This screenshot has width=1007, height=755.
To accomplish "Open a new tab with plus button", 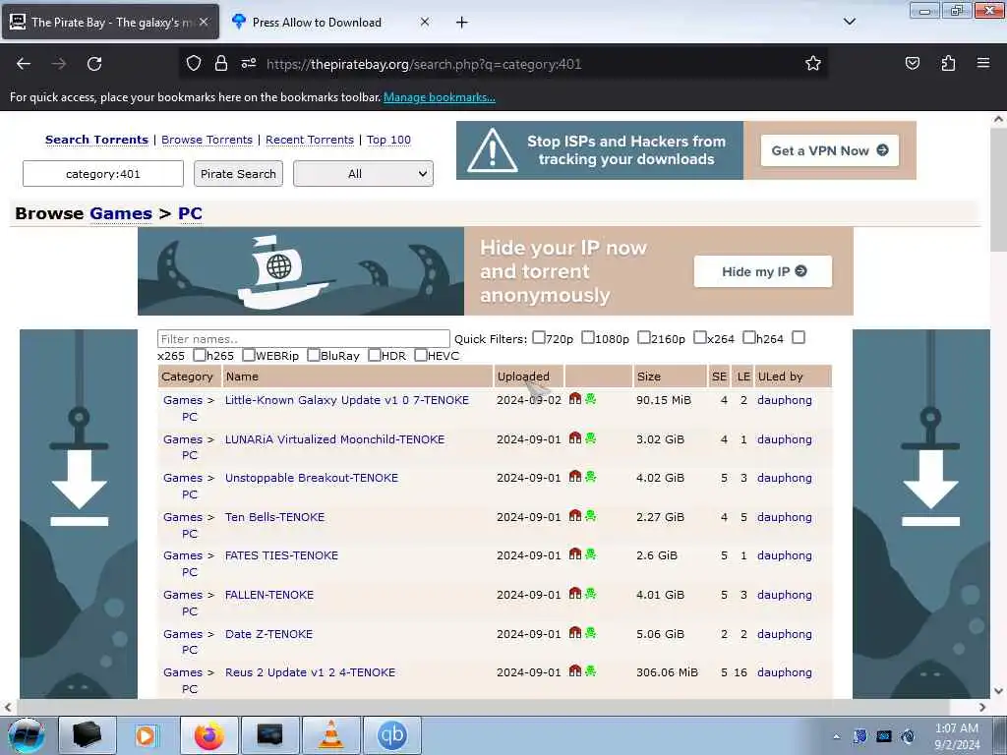I will click(x=462, y=23).
